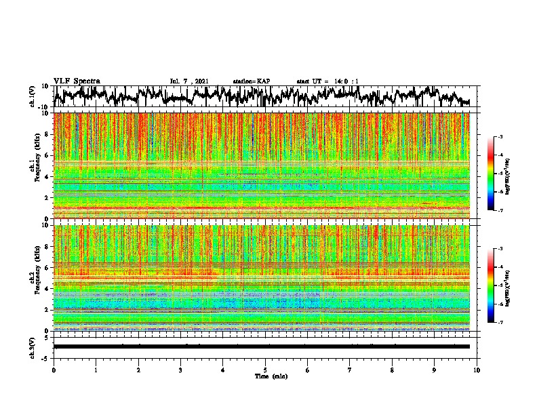The width and height of the screenshot is (537, 415).
Task: Click time axis tick label "0"
Action: [x=54, y=370]
